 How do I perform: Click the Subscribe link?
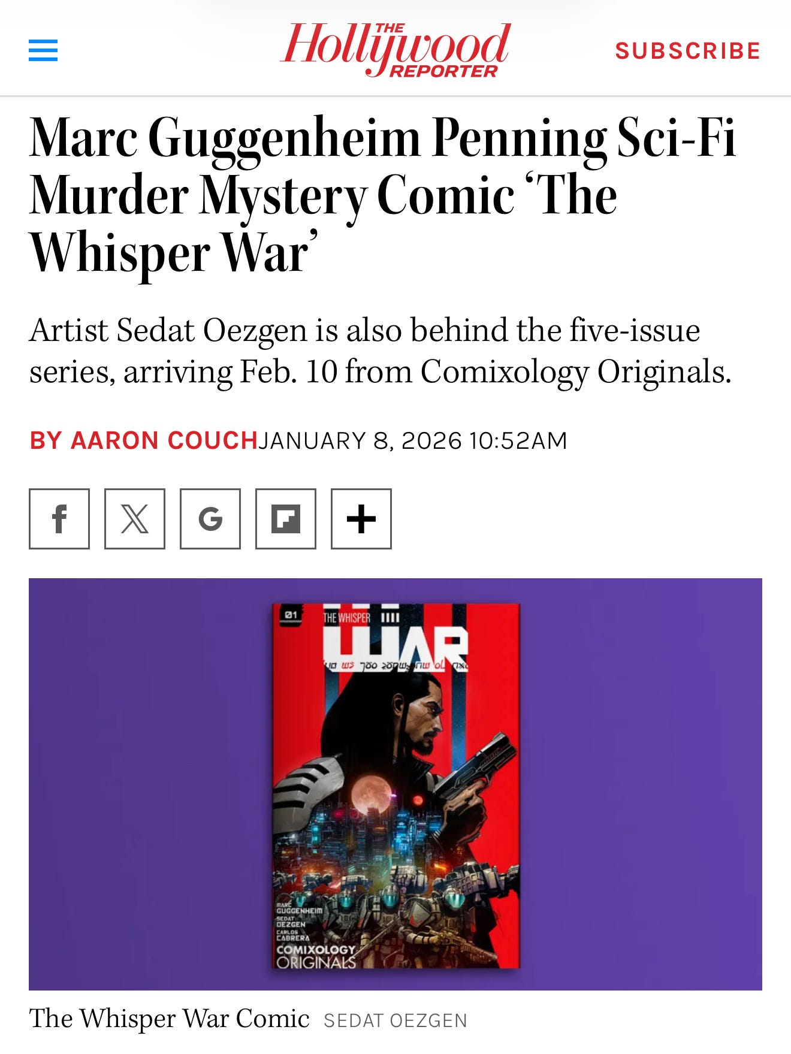688,51
